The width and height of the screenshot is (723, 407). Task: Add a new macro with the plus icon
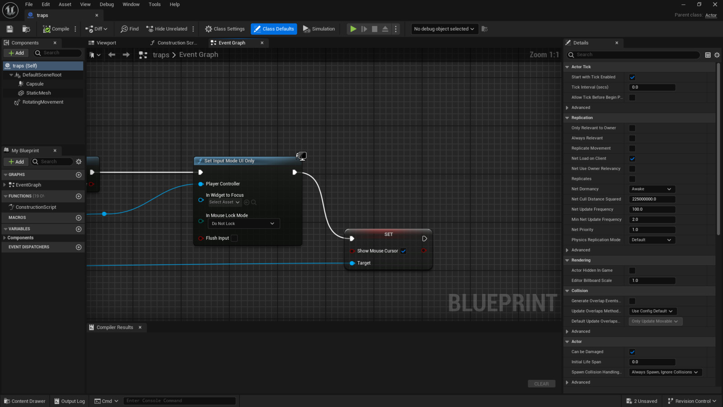pos(79,218)
